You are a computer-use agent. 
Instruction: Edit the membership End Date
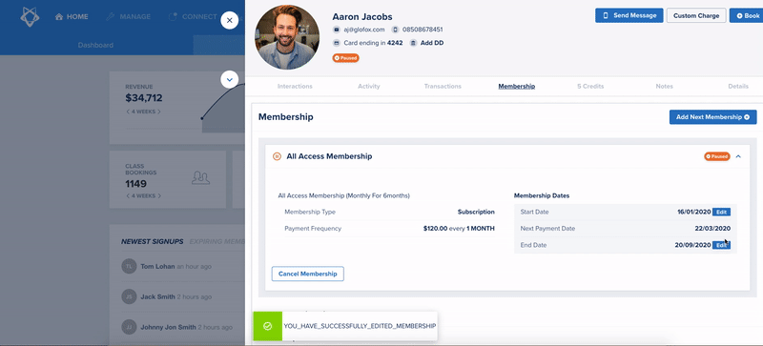pyautogui.click(x=721, y=245)
